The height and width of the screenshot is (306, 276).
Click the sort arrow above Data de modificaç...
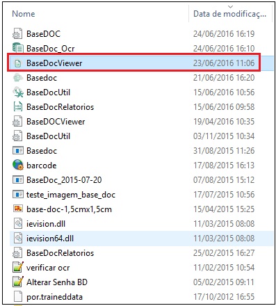tap(230, 6)
